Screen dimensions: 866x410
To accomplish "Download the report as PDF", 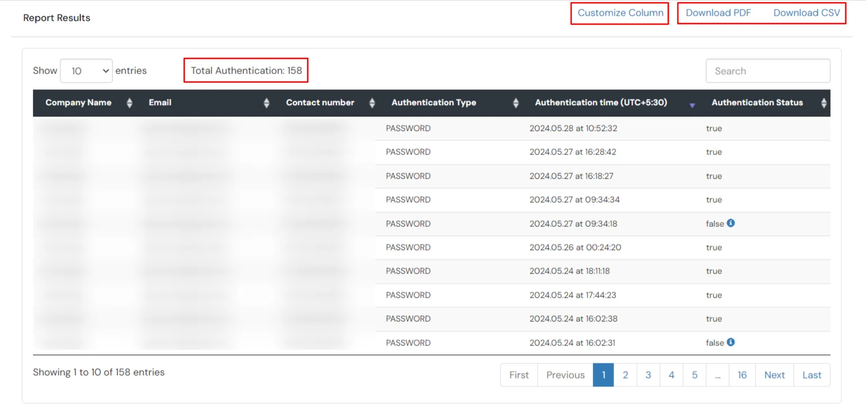I will coord(718,12).
